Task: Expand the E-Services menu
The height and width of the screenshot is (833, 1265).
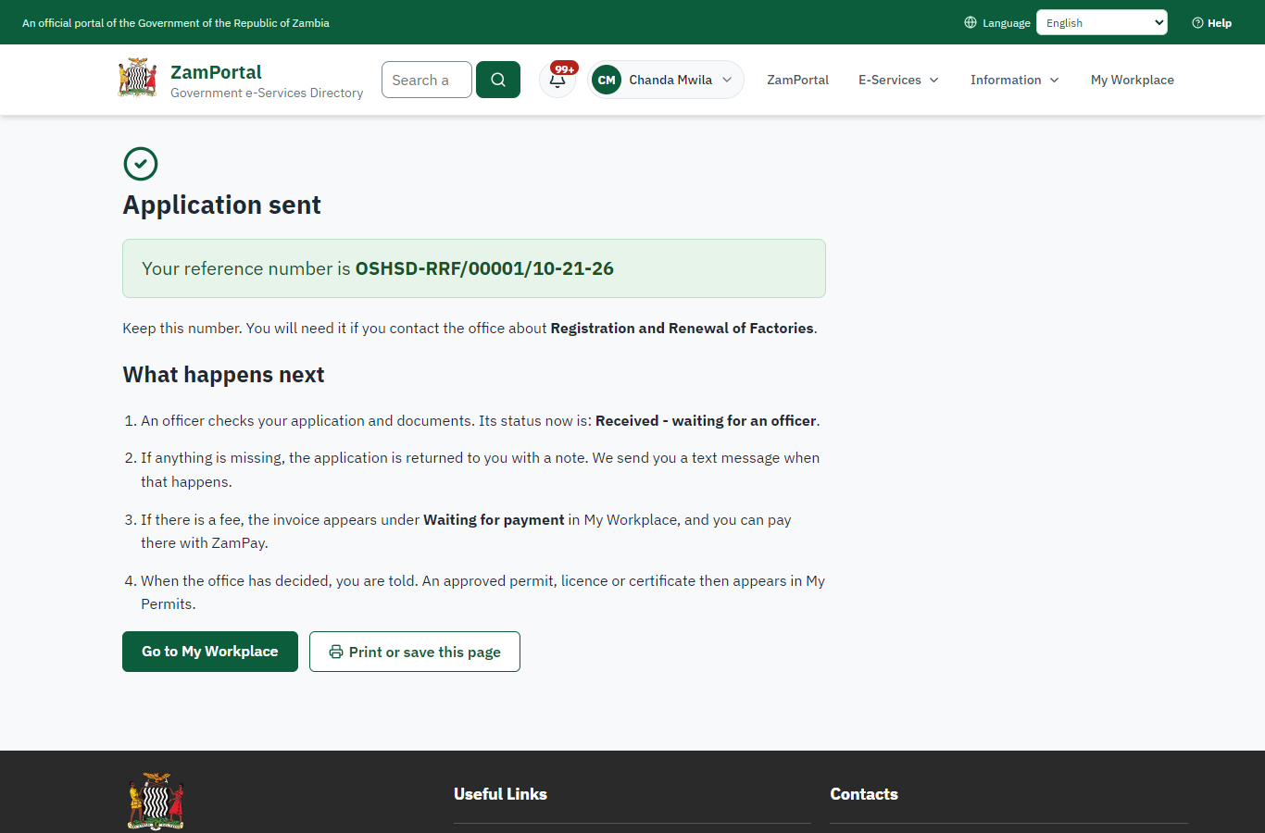Action: (x=898, y=80)
